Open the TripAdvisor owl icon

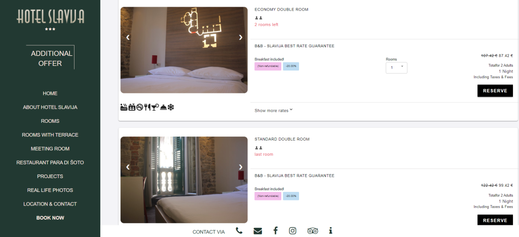312,231
